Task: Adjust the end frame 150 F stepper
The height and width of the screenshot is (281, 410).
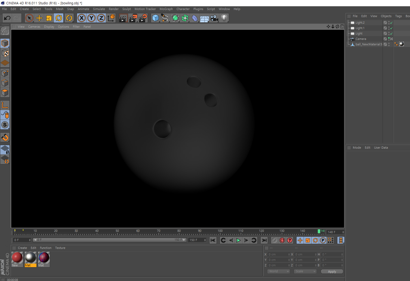Action: 205,240
